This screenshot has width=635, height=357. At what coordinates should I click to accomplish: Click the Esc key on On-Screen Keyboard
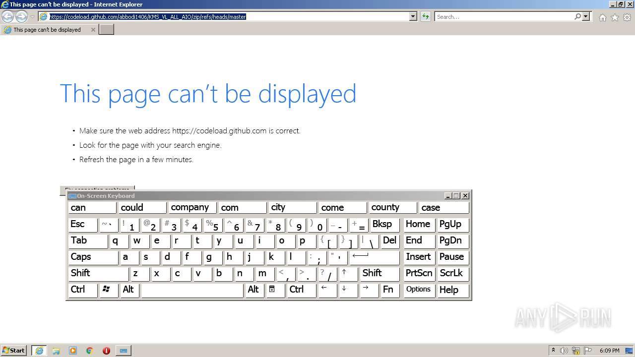coord(83,225)
